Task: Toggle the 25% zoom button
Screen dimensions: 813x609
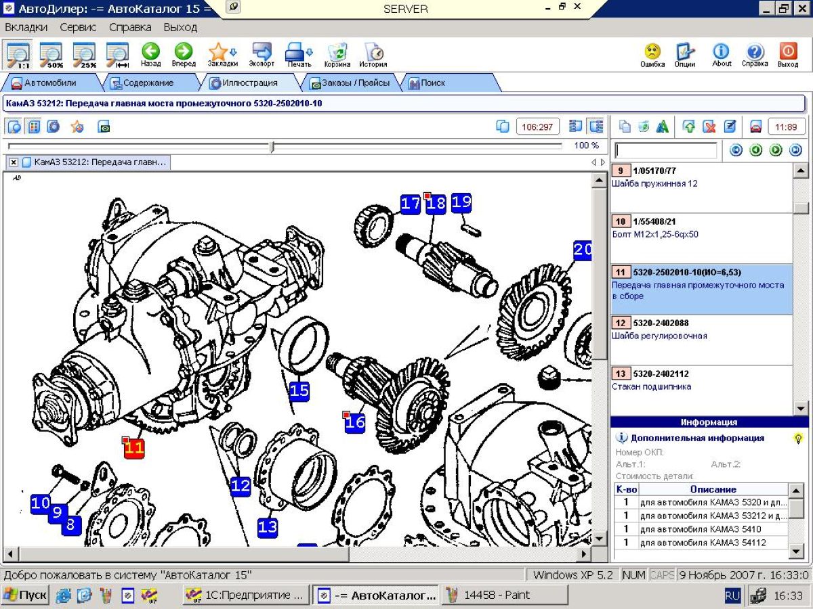Action: click(84, 55)
